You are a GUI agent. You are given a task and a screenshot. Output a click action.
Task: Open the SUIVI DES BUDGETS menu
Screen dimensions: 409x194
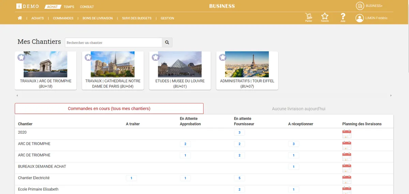137,18
